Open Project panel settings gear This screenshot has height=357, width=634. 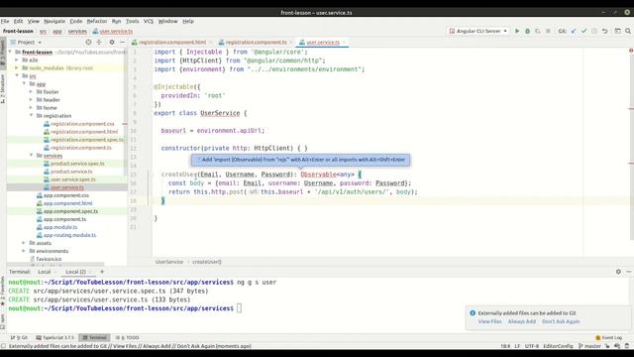[x=112, y=42]
